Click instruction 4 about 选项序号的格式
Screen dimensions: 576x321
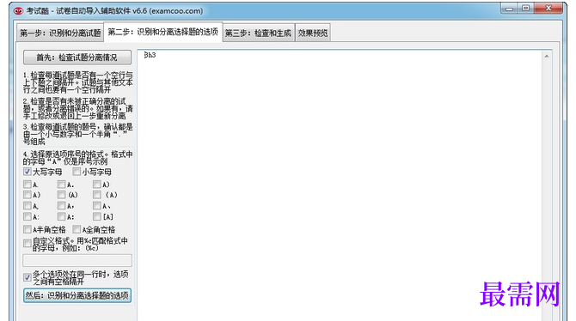(78, 158)
